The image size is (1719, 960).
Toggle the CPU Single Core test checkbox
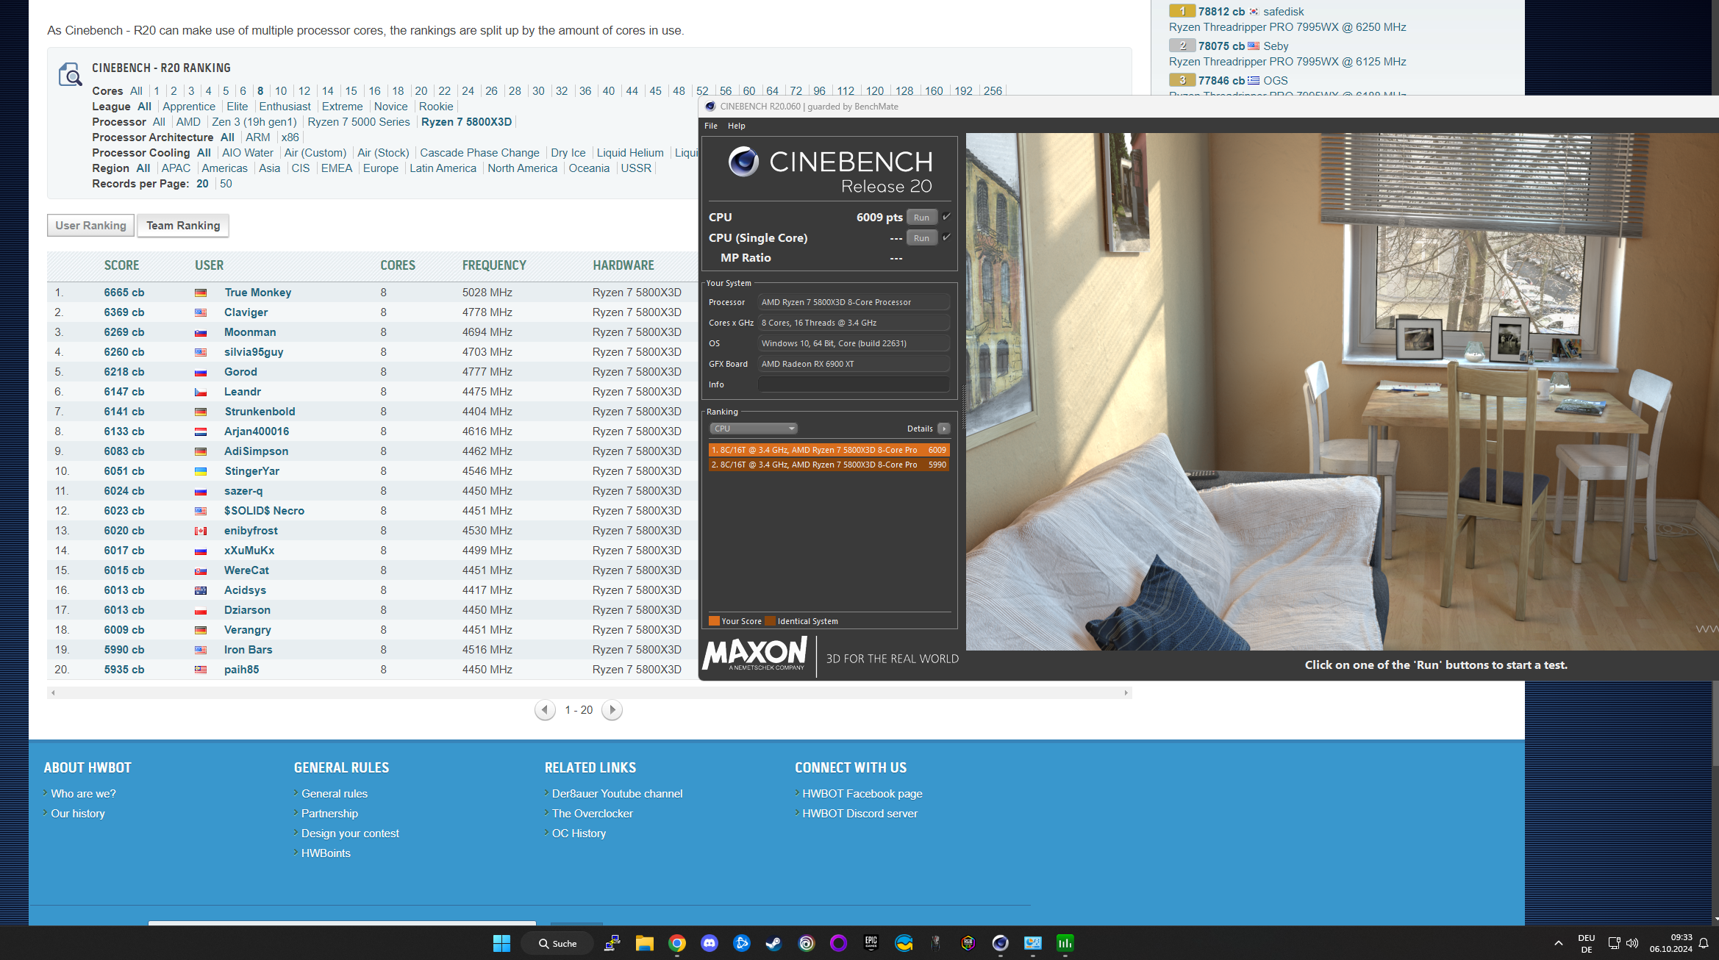946,237
